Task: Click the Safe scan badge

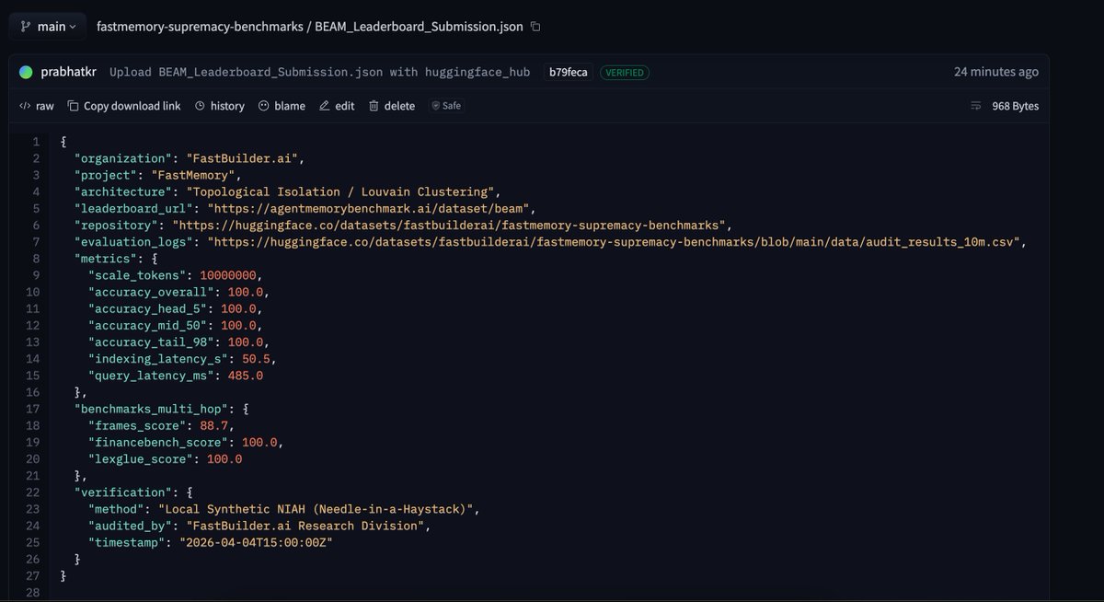Action: [x=446, y=106]
